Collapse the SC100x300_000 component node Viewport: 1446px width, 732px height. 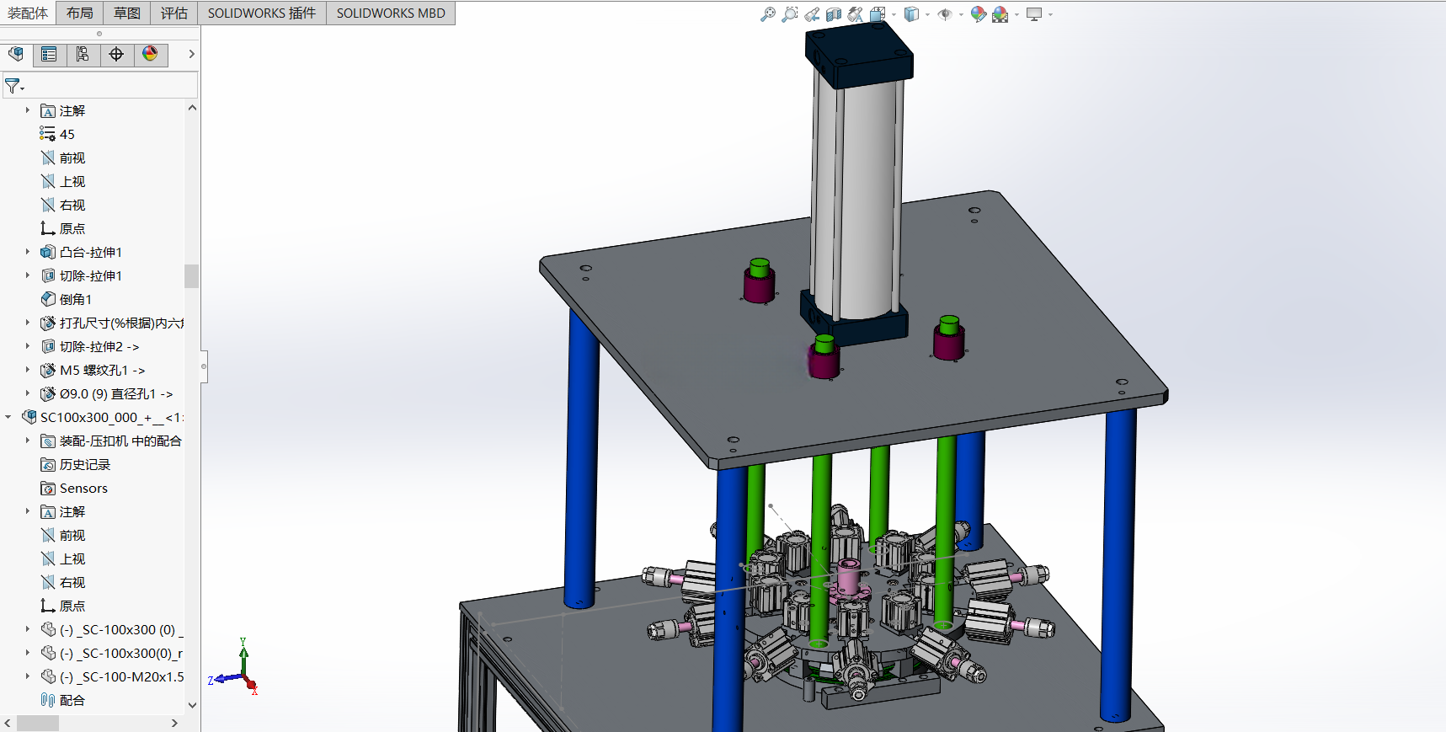8,417
